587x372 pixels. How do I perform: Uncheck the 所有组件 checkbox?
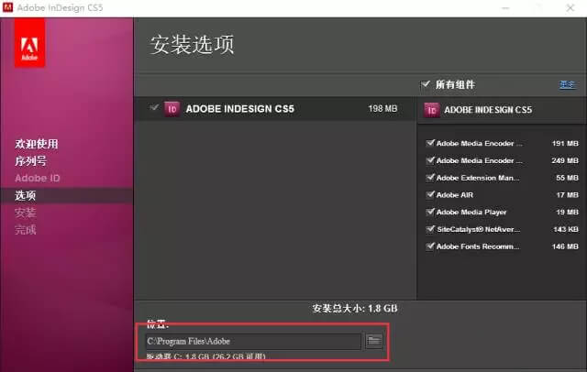426,84
